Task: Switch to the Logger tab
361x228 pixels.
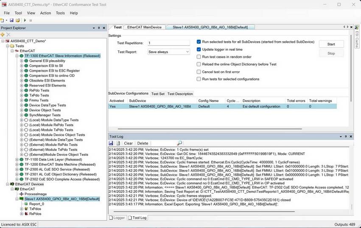Action: (x=117, y=218)
